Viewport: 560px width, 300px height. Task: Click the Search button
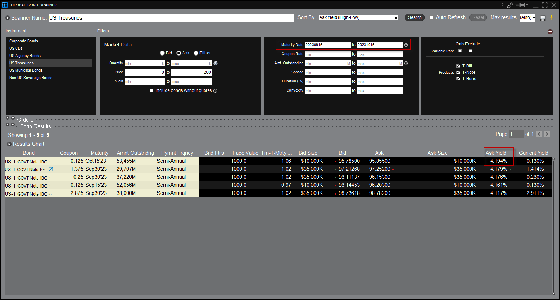(x=415, y=17)
